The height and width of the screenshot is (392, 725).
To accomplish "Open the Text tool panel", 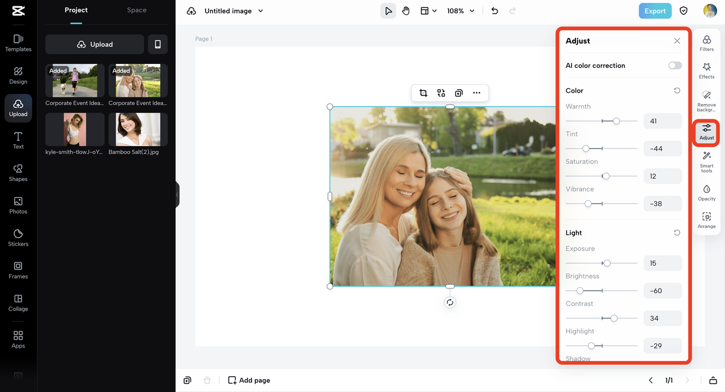I will [18, 140].
